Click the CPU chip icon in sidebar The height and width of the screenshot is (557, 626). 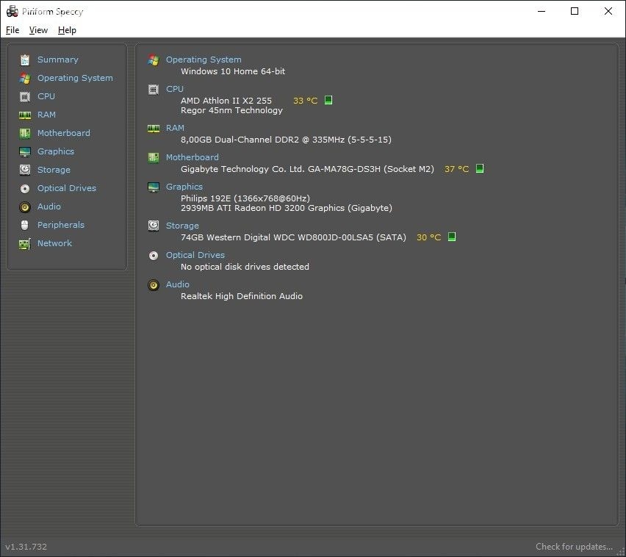(25, 96)
